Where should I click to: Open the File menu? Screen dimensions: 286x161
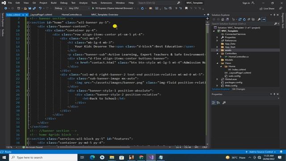(x=10, y=3)
